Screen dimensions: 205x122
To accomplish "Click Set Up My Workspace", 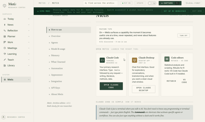I will point(175,11).
